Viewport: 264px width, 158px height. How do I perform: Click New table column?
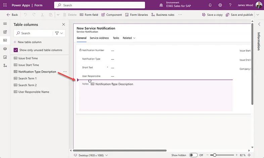coord(28,42)
